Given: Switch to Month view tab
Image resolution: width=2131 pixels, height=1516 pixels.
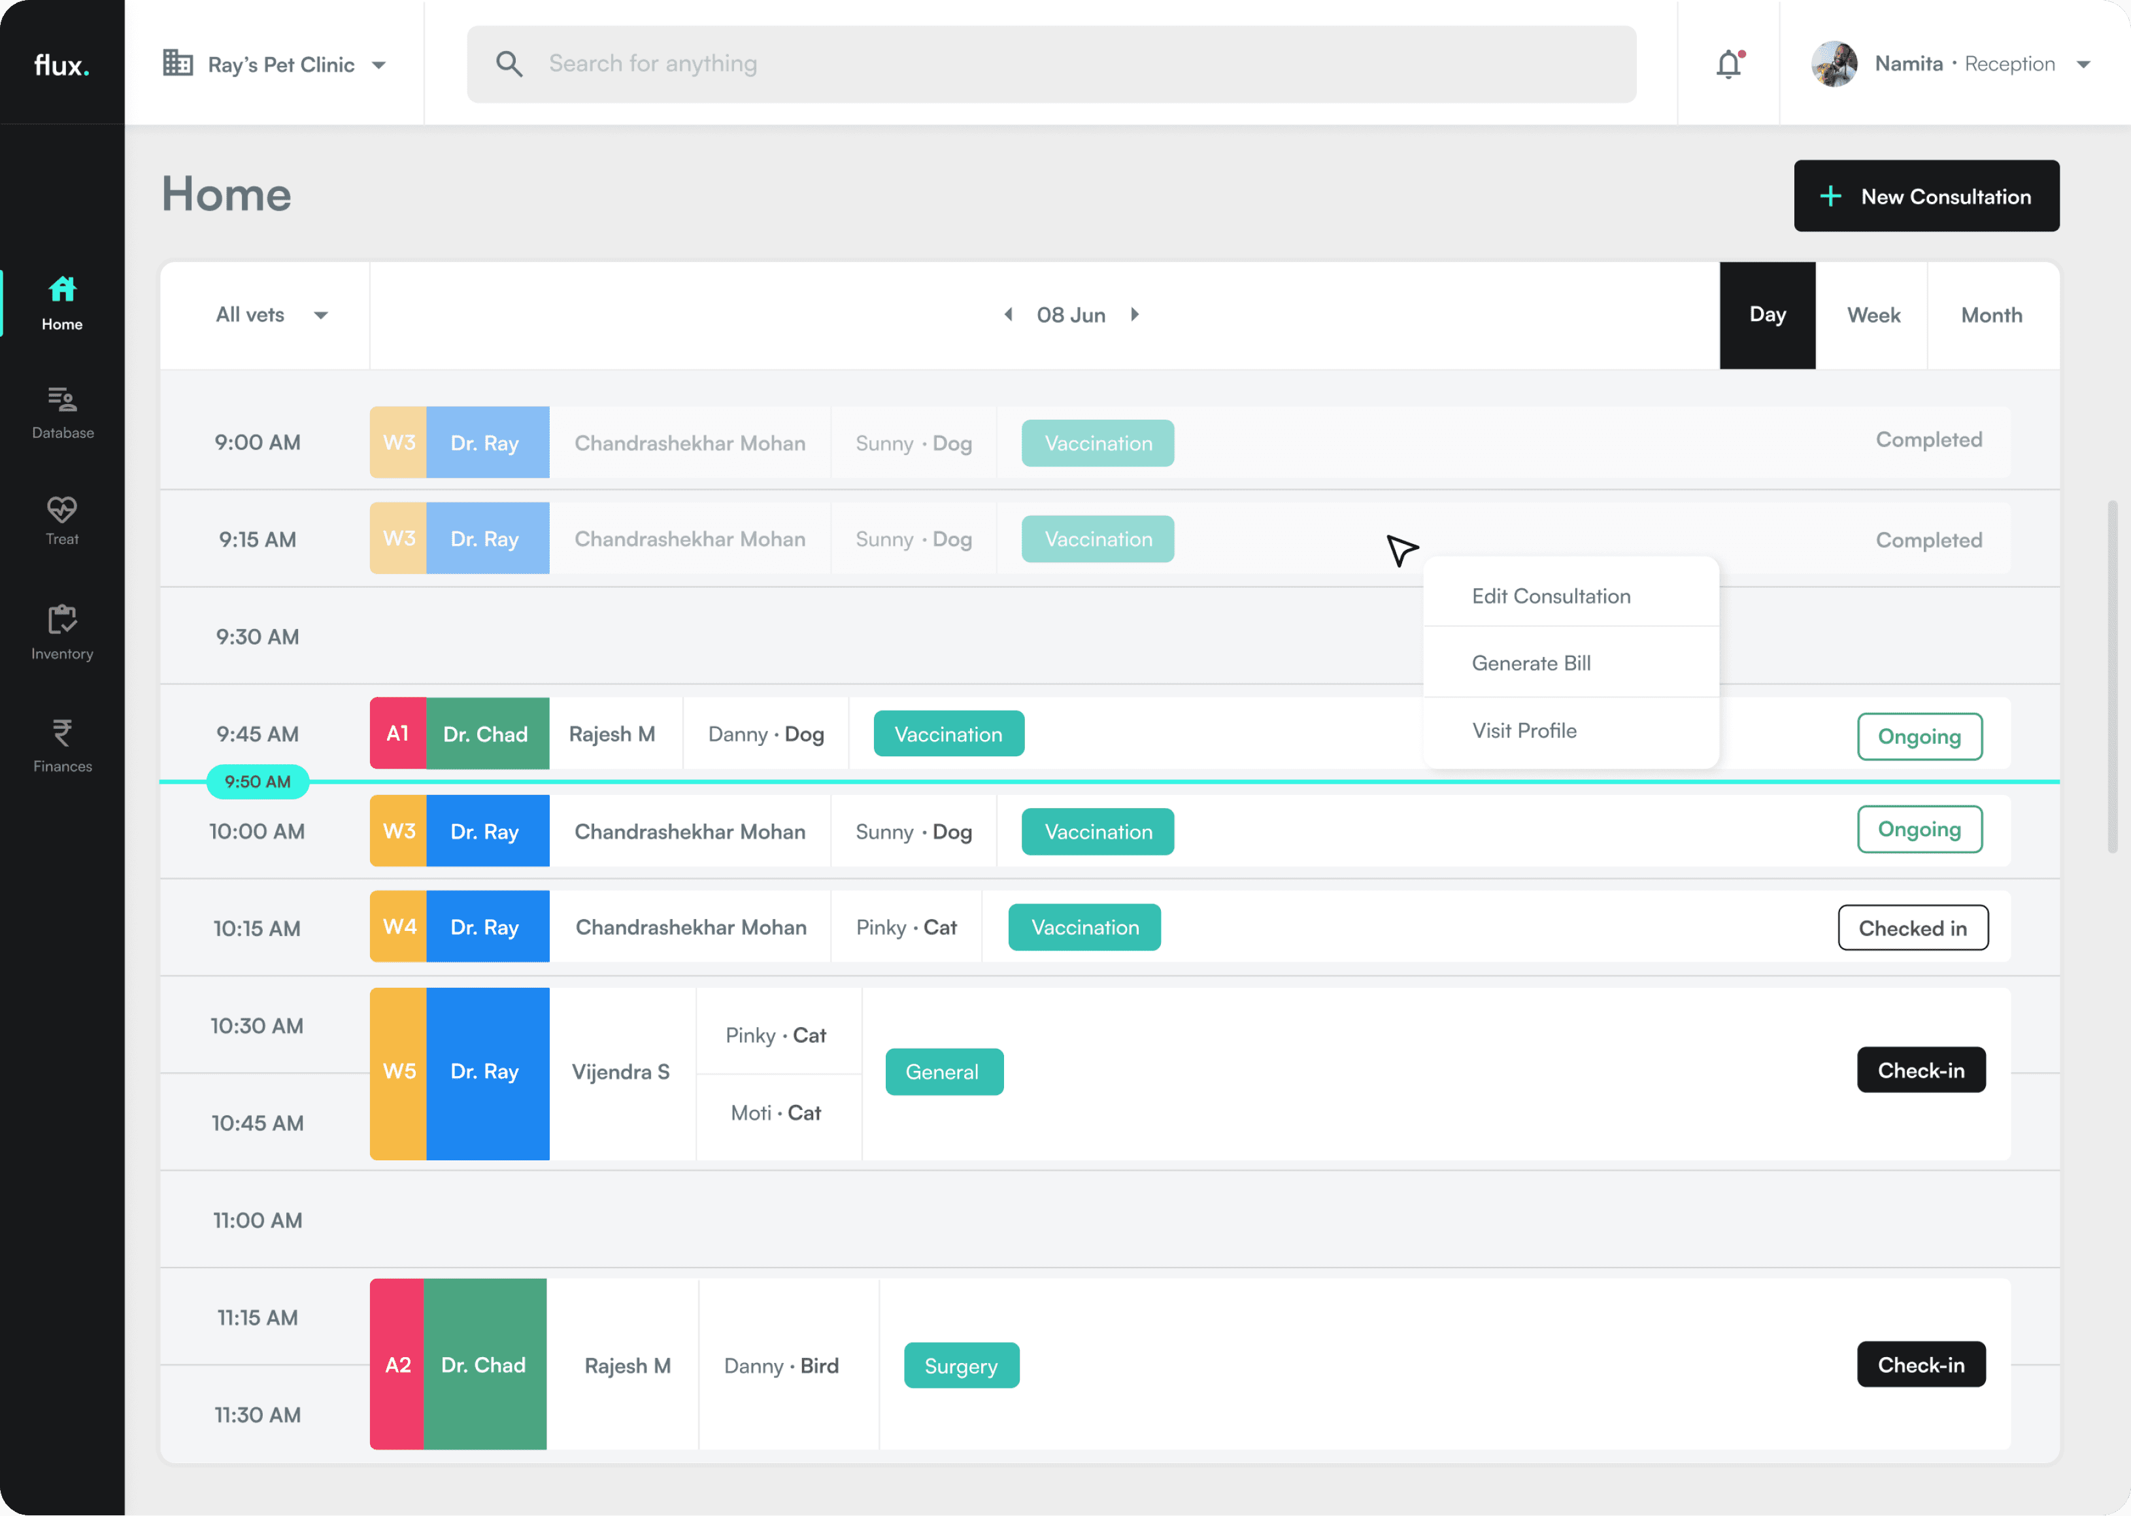Looking at the screenshot, I should (1991, 316).
